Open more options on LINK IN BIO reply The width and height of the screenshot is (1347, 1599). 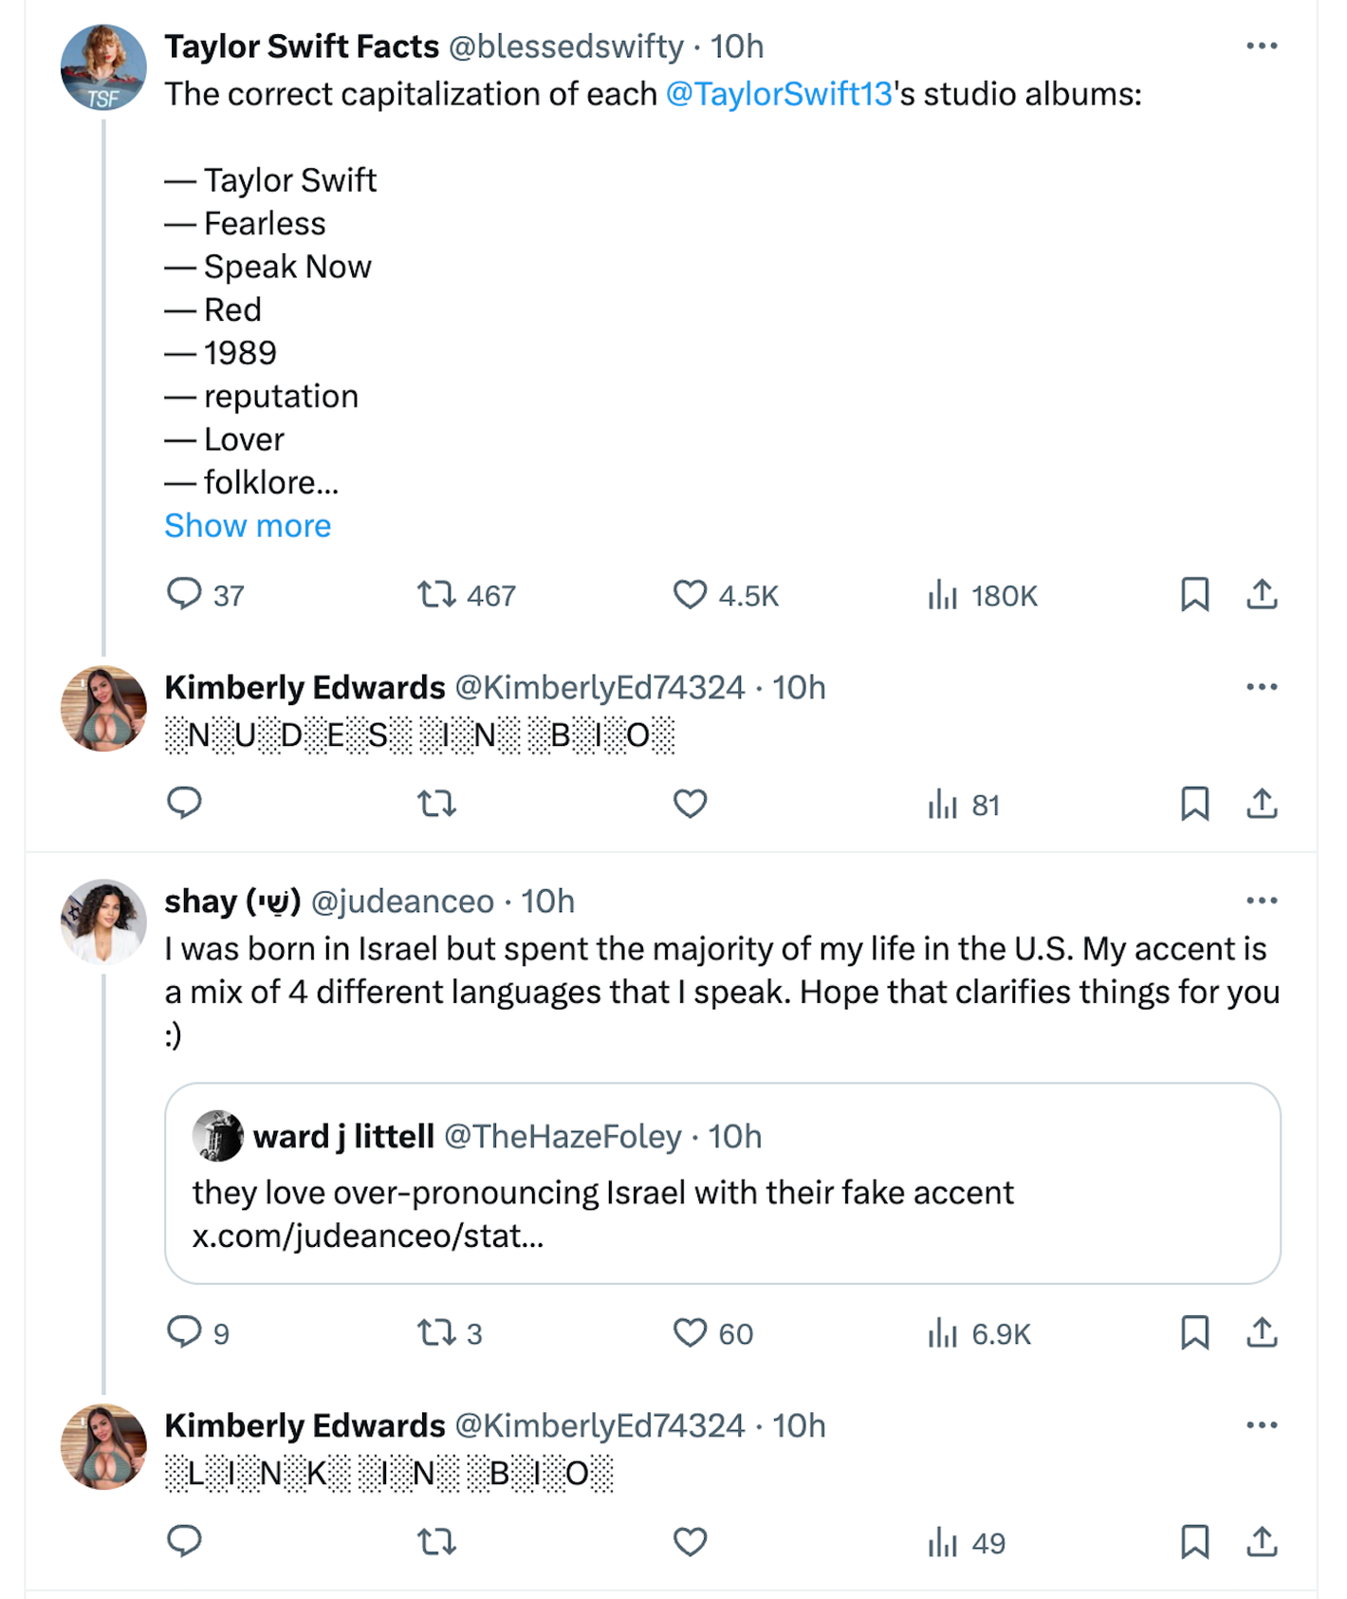click(1262, 1424)
